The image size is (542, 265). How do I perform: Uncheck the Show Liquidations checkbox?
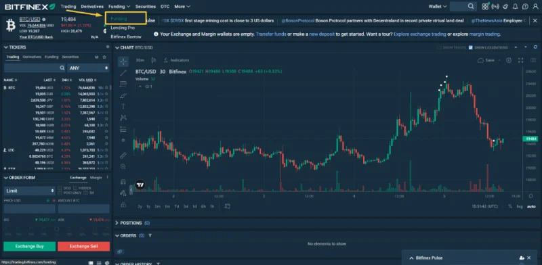(x=470, y=47)
